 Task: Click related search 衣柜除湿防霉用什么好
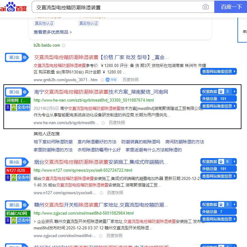99,150
